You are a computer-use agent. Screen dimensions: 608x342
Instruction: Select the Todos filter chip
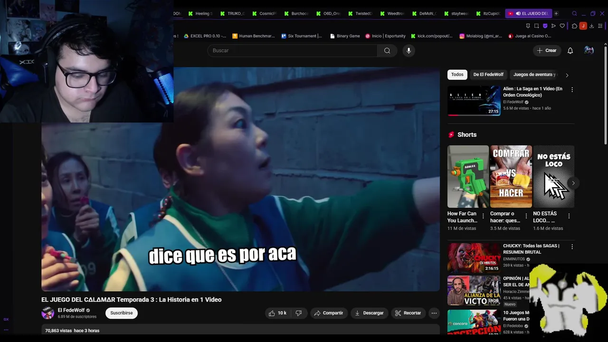click(x=457, y=75)
